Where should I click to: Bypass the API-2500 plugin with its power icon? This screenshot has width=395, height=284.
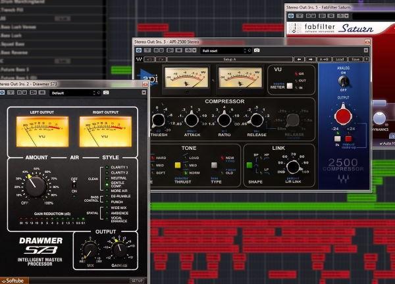tap(139, 51)
